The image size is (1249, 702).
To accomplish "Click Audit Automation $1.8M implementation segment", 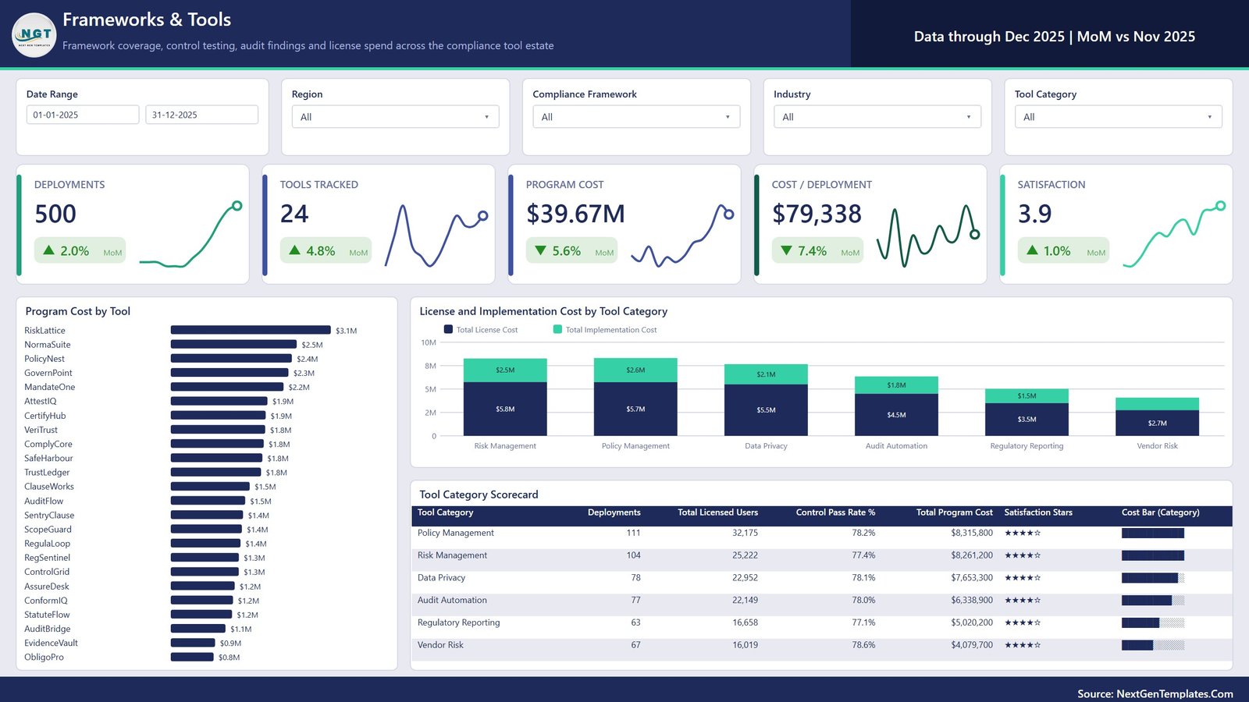I will point(896,385).
